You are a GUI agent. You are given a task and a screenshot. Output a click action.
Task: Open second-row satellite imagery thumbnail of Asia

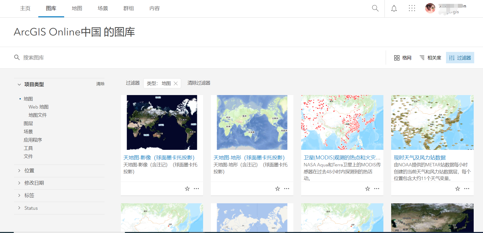(432, 218)
